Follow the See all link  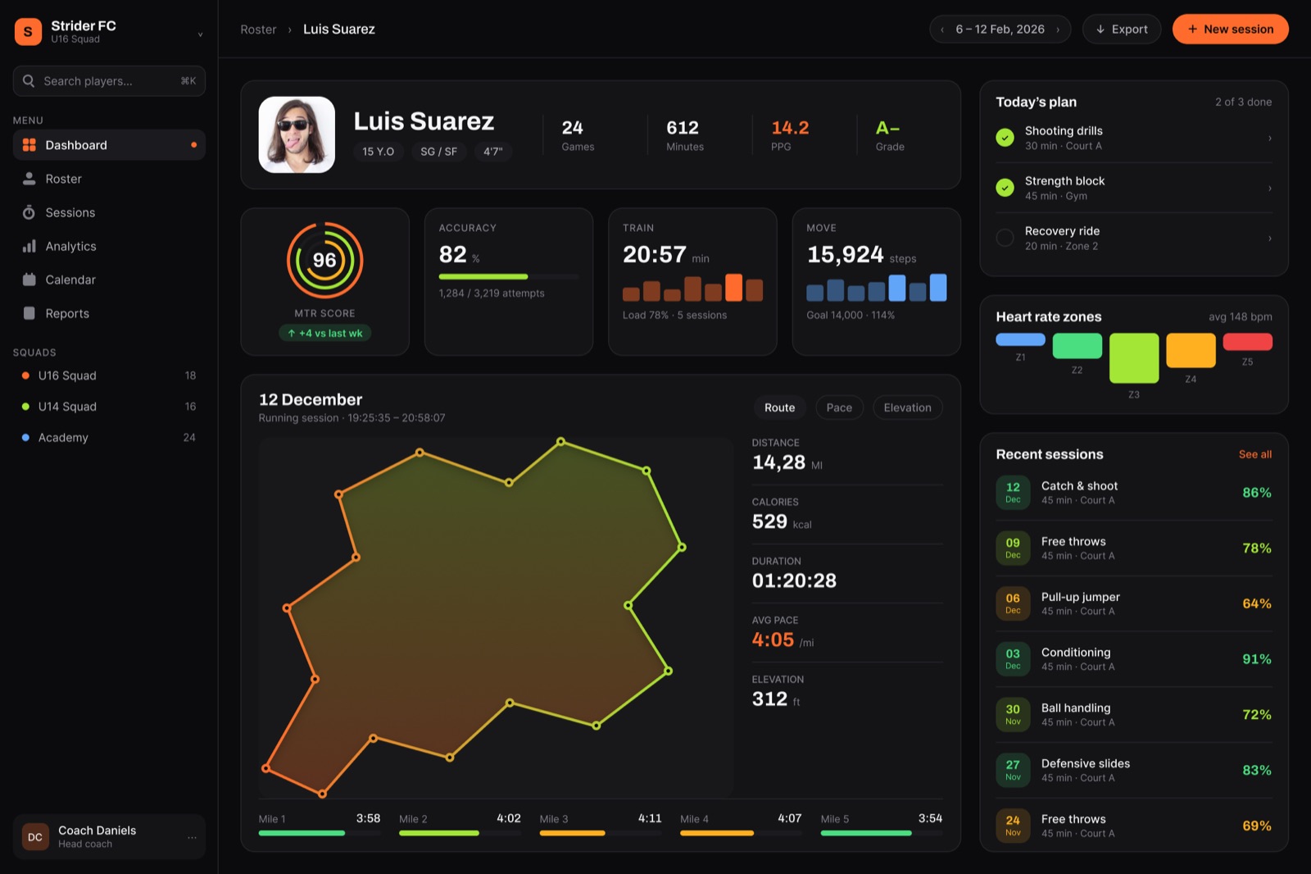1254,454
